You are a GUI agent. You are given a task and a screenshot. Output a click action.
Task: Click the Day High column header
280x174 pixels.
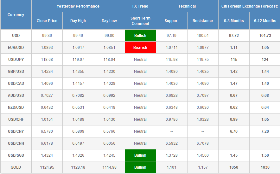click(78, 21)
